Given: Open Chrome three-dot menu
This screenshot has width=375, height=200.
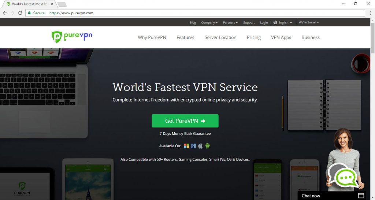Looking at the screenshot, I should click(370, 13).
